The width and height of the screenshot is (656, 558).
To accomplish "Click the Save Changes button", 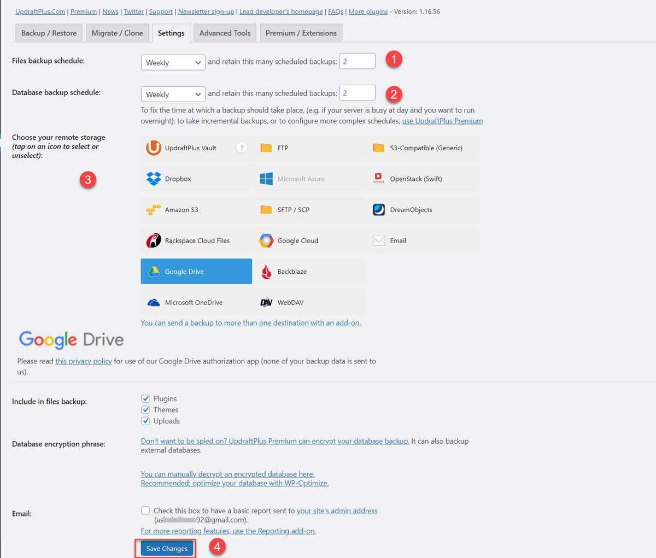I will click(167, 548).
